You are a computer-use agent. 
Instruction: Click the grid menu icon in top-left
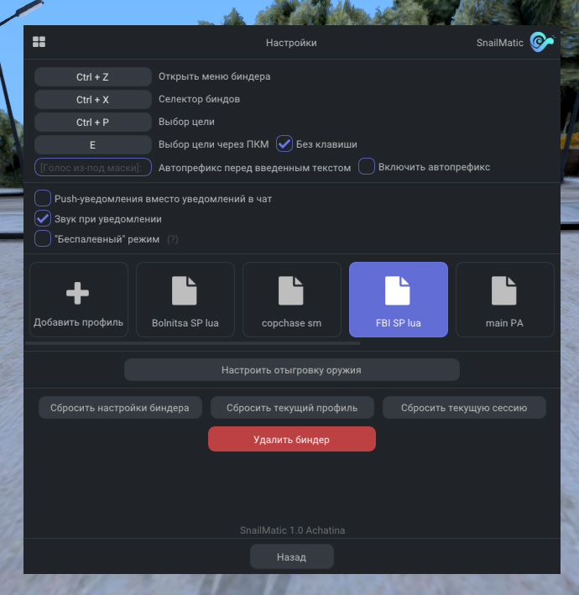[x=39, y=42]
